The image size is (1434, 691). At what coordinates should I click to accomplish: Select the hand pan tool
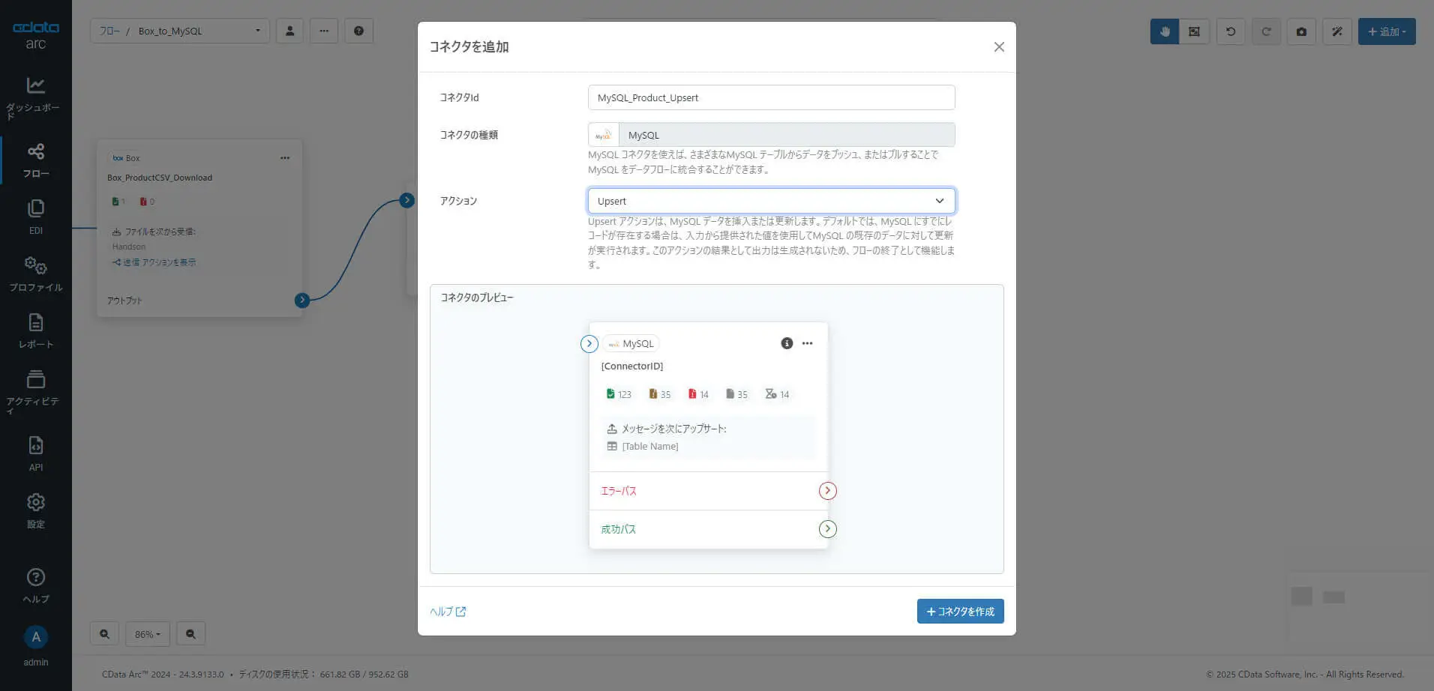(1165, 31)
